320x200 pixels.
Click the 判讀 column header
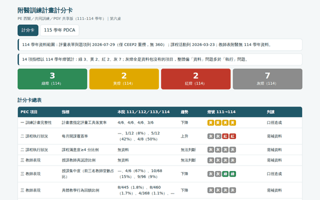[270, 112]
